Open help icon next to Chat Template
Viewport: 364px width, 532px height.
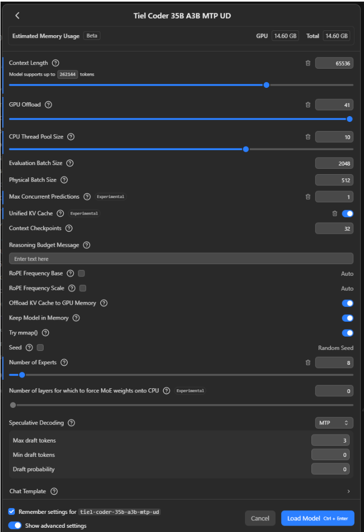click(54, 492)
